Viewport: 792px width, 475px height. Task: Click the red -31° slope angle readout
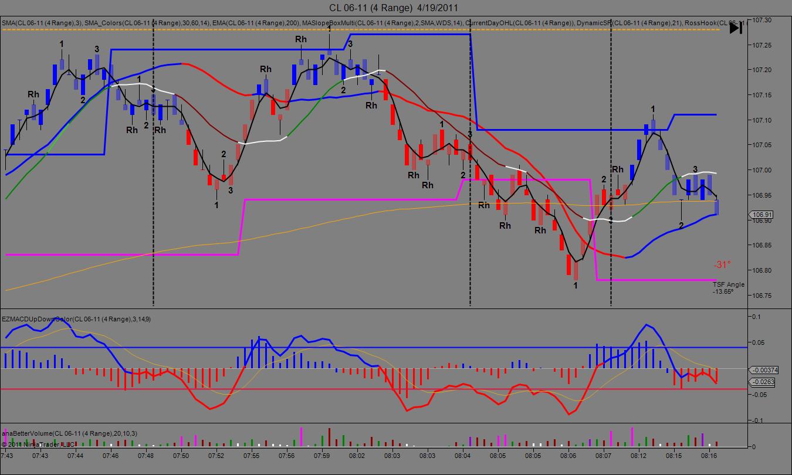click(x=722, y=264)
